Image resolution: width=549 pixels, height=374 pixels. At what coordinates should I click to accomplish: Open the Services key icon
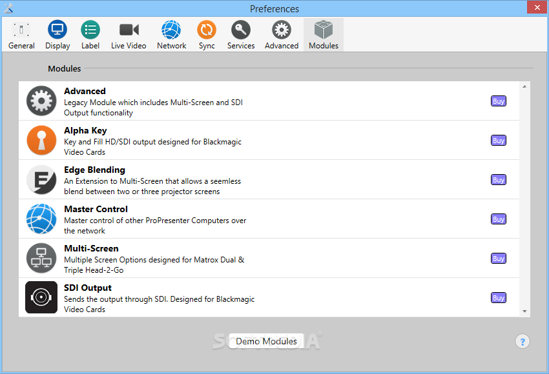click(241, 30)
